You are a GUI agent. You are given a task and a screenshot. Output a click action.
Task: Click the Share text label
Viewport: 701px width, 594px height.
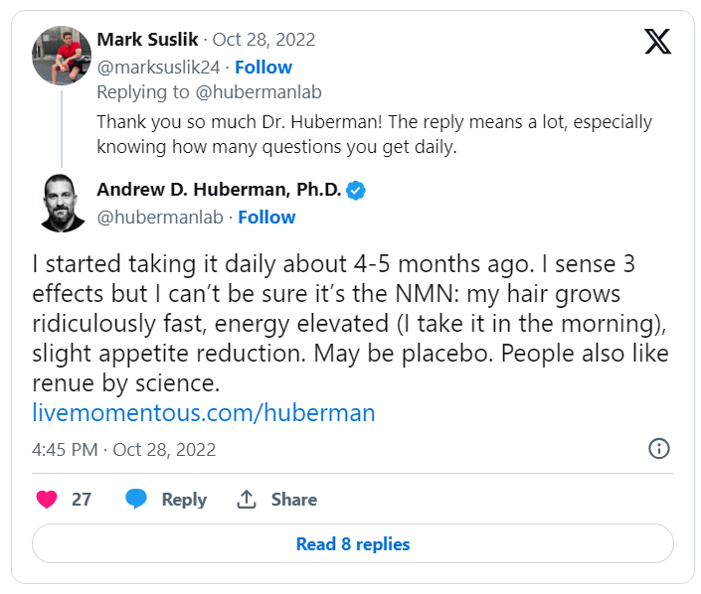pos(294,500)
